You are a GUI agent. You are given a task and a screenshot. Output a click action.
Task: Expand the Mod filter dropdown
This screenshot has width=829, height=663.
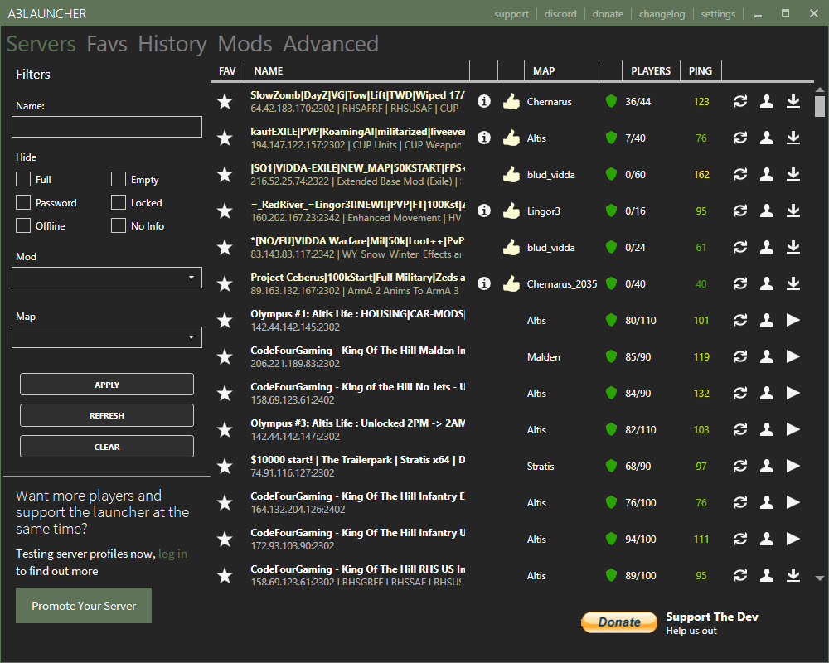(107, 278)
